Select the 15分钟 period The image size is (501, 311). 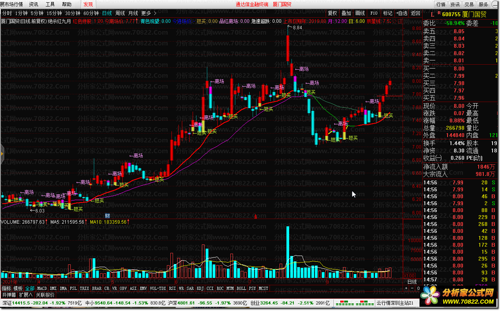54,13
